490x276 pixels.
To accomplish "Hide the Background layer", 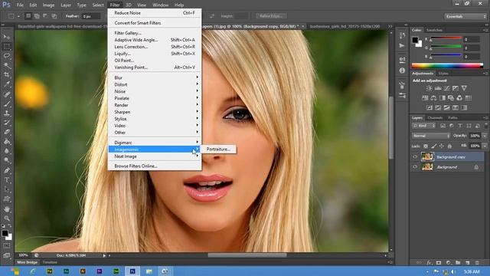I will click(415, 167).
